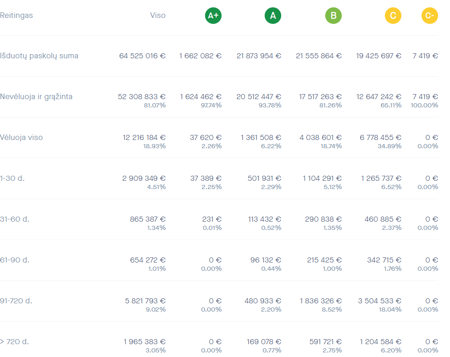Viewport: 450px width, 357px height.
Task: Select the Viso column header
Action: (x=158, y=15)
